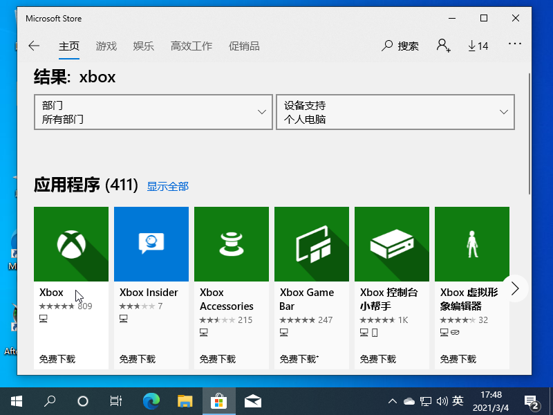Open the Xbox Game Bar app icon

coord(312,244)
